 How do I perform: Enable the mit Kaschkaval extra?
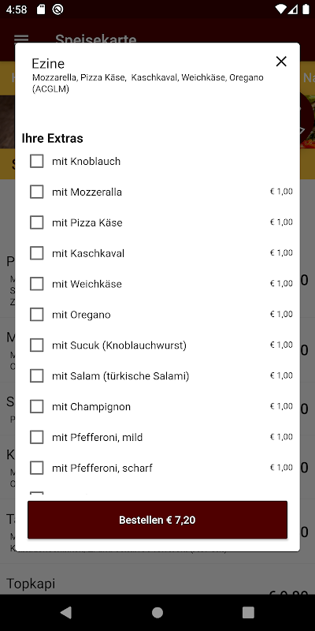[x=36, y=253]
